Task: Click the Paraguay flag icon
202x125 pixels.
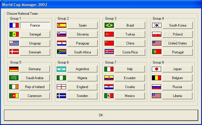Action: [x=62, y=43]
